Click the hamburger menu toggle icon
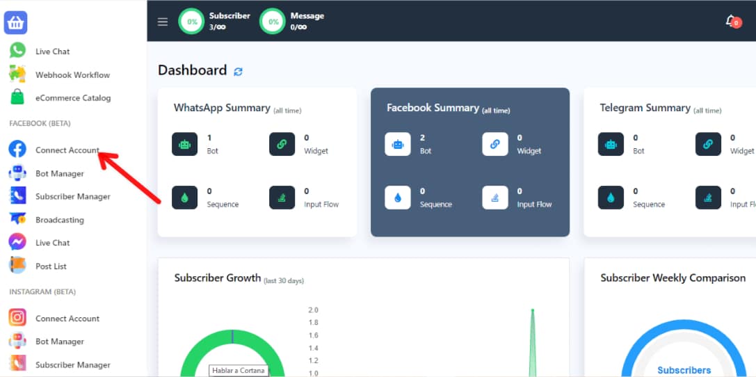This screenshot has height=377, width=756. click(163, 22)
